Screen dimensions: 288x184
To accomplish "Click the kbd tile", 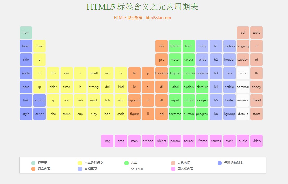I will pyautogui.click(x=121, y=87).
